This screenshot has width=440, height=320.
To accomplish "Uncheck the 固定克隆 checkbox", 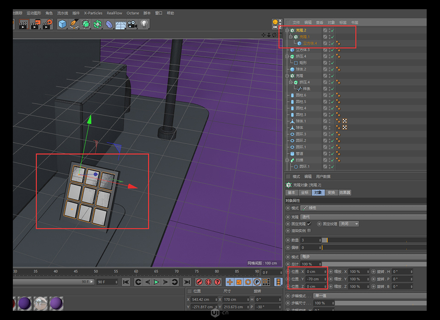I will coord(309,224).
